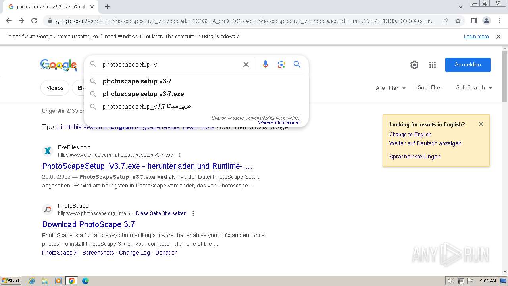The height and width of the screenshot is (286, 508).
Task: Open Weitere Informationen link
Action: [279, 122]
